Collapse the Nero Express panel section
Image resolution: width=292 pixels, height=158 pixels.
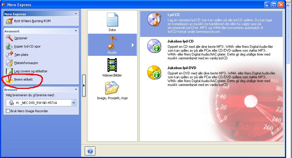(76, 14)
